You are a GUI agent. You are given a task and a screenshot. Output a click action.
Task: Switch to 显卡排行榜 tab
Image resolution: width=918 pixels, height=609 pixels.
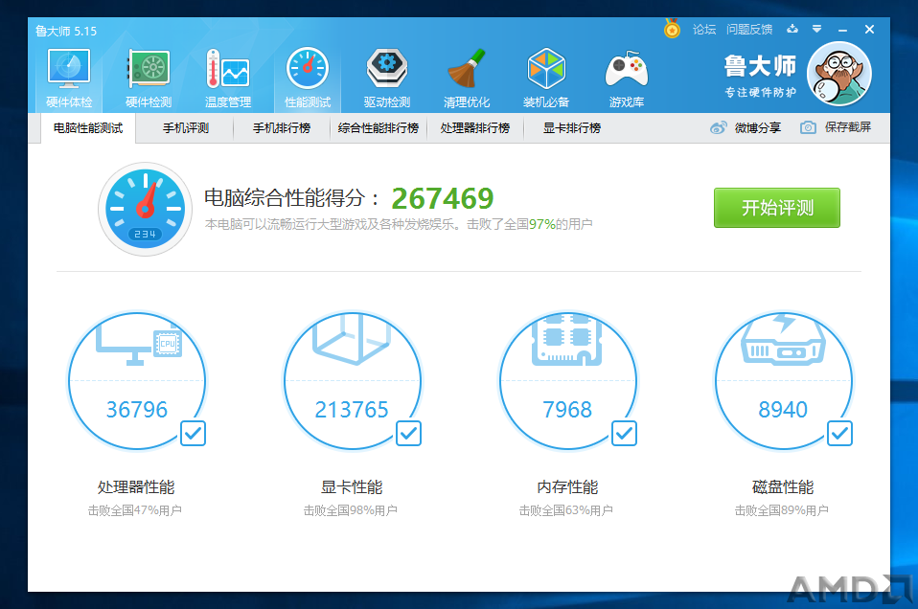click(x=571, y=128)
